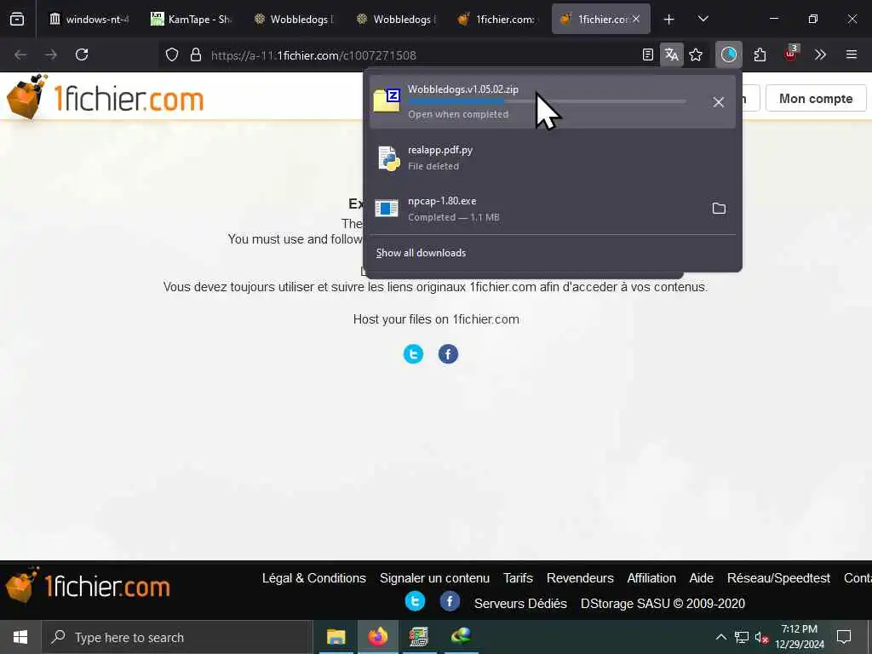Select the realapp.pdf.py download entry
Image resolution: width=872 pixels, height=654 pixels.
click(x=552, y=158)
